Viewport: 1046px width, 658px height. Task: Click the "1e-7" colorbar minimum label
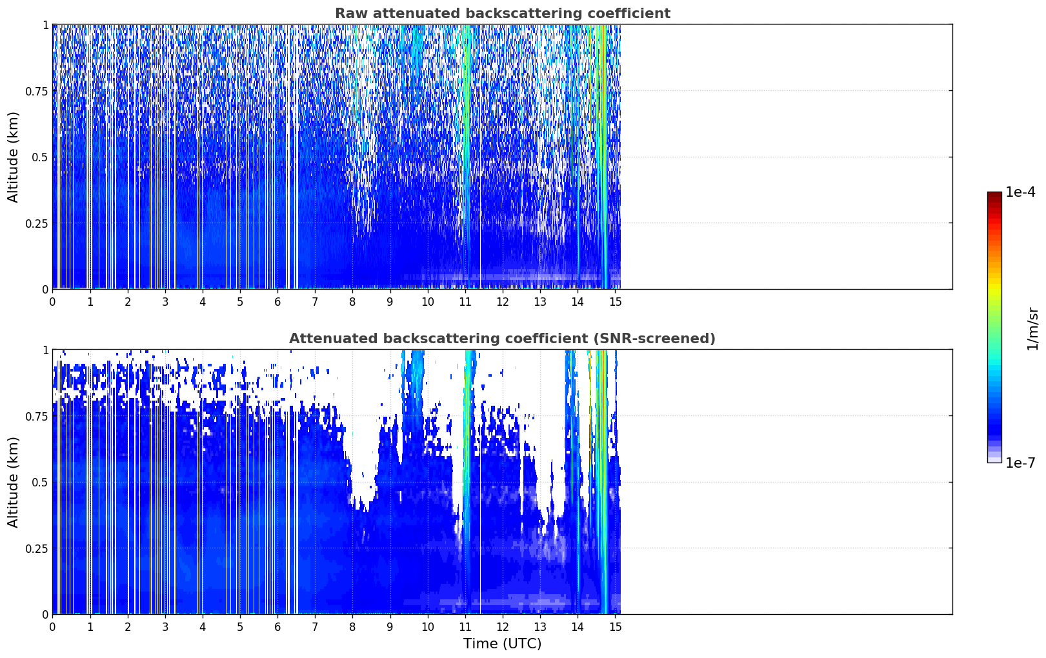click(x=1020, y=463)
